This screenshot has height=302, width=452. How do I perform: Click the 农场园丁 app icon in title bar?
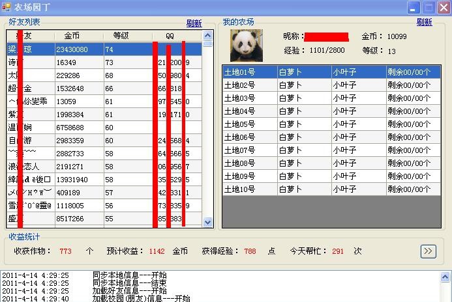pyautogui.click(x=6, y=7)
